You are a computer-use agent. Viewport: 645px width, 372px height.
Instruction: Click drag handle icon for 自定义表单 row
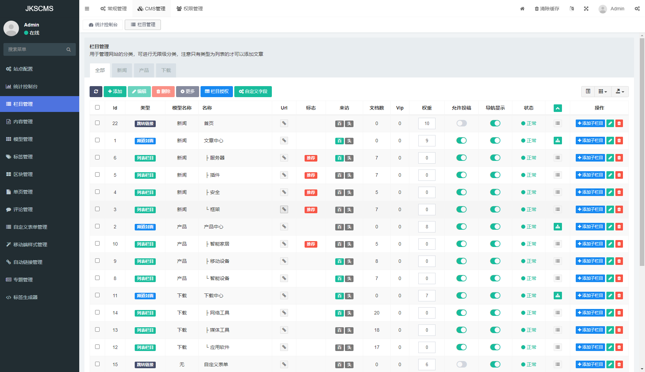557,364
